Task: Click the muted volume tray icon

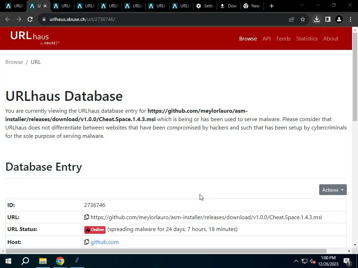Action: point(313,261)
